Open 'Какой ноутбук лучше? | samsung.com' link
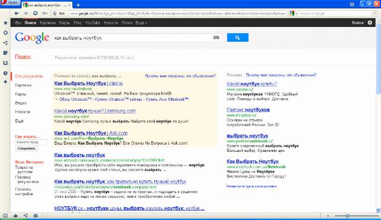This screenshot has width=381, height=220. (x=95, y=111)
